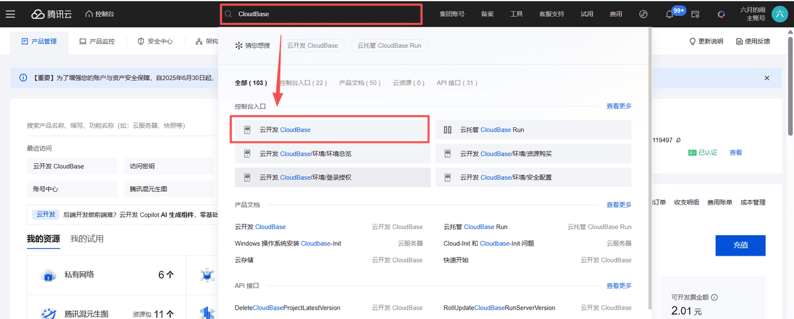Open the billing card icon in header

(695, 14)
